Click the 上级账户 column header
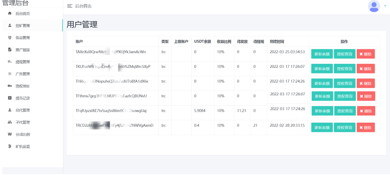Viewport: 390px width, 175px height. point(181,41)
